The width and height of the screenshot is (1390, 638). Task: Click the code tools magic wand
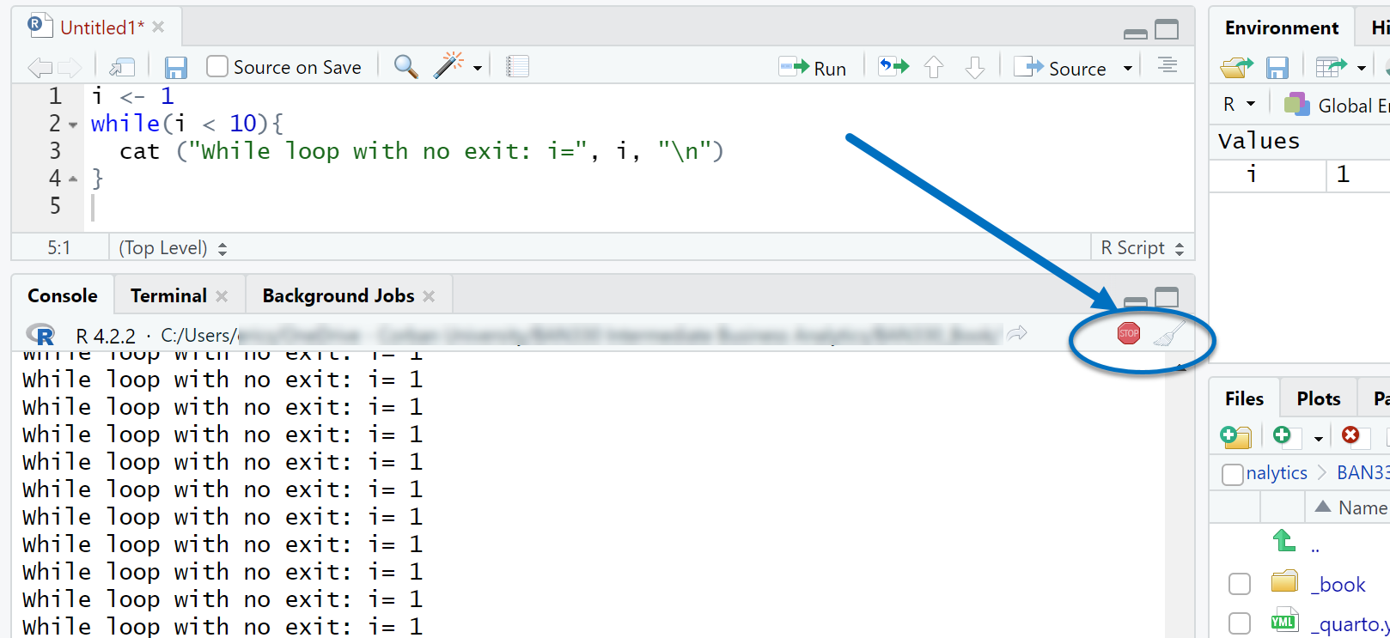pos(449,66)
